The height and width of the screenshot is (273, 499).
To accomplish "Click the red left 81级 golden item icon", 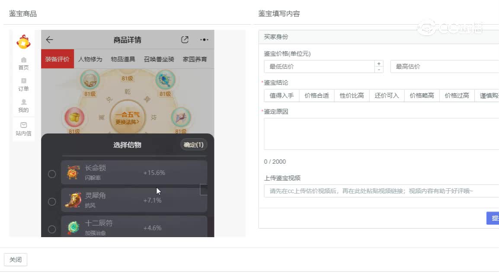I will tap(74, 117).
